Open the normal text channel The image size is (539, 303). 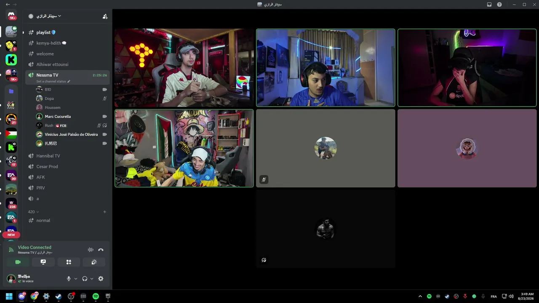tap(67, 221)
